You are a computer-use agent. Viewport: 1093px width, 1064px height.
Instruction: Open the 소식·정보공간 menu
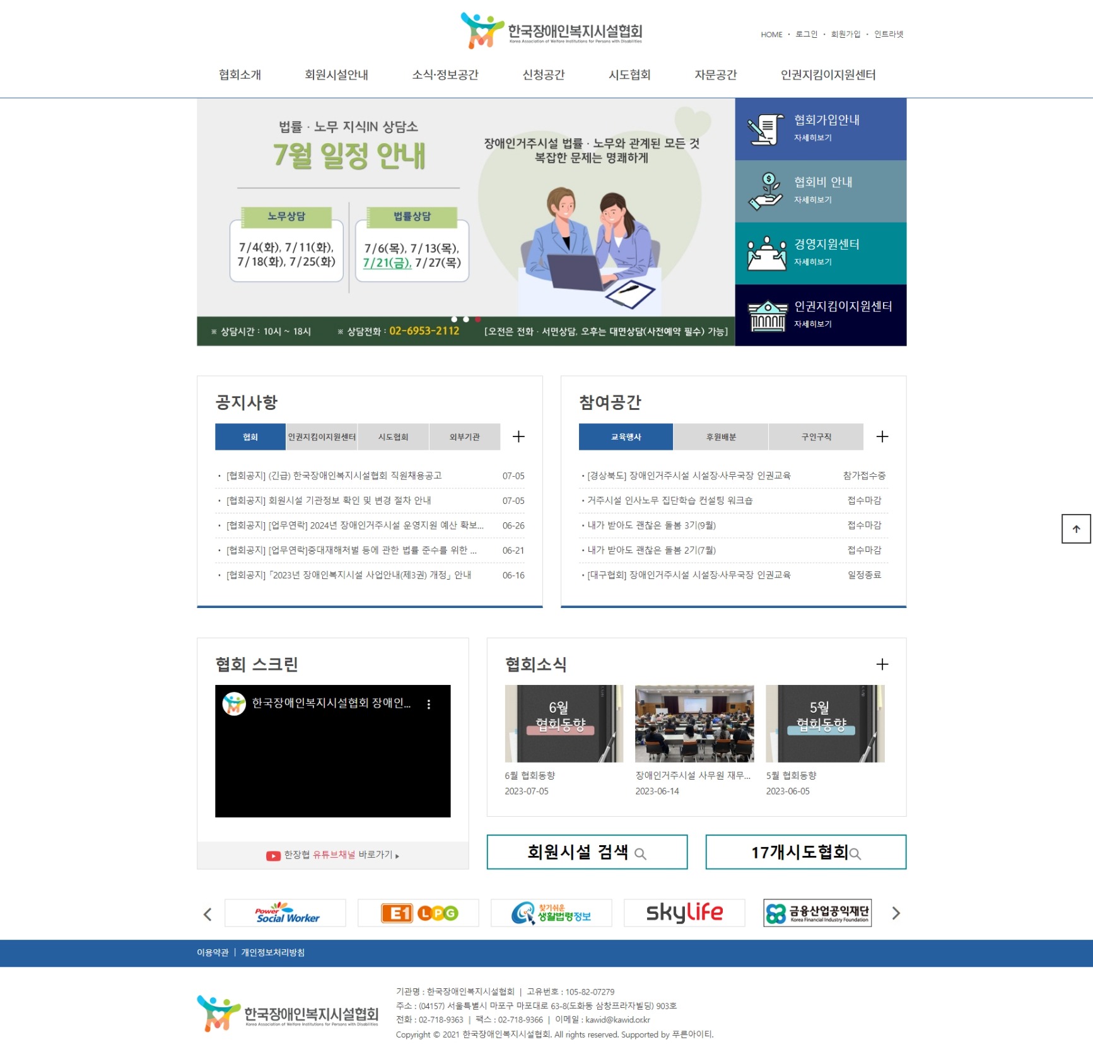click(445, 75)
